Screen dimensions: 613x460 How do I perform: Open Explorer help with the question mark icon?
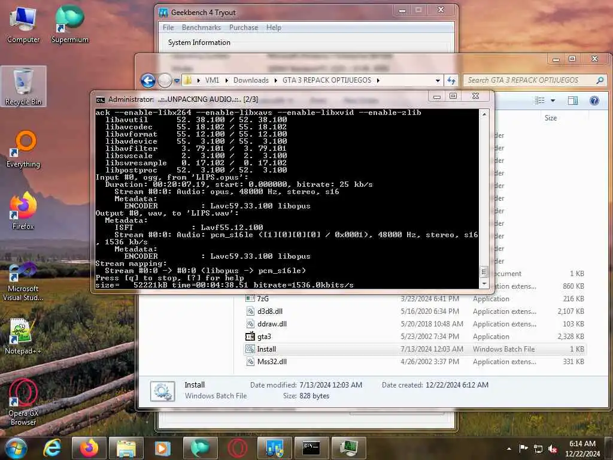pyautogui.click(x=594, y=101)
